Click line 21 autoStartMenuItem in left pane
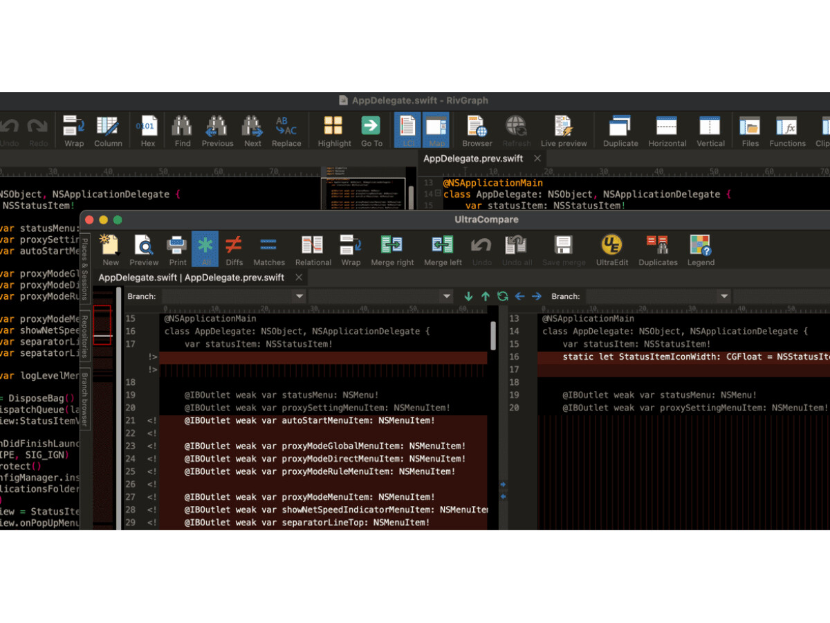 (309, 420)
